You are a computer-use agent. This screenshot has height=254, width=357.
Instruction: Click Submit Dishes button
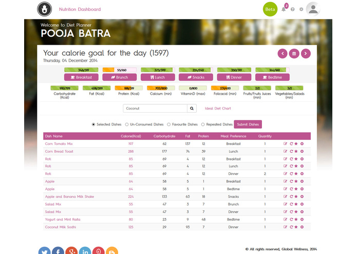[248, 124]
